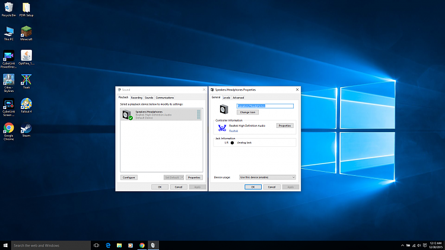
Task: Click OK in Speakers/Headphones Properties
Action: (x=253, y=187)
